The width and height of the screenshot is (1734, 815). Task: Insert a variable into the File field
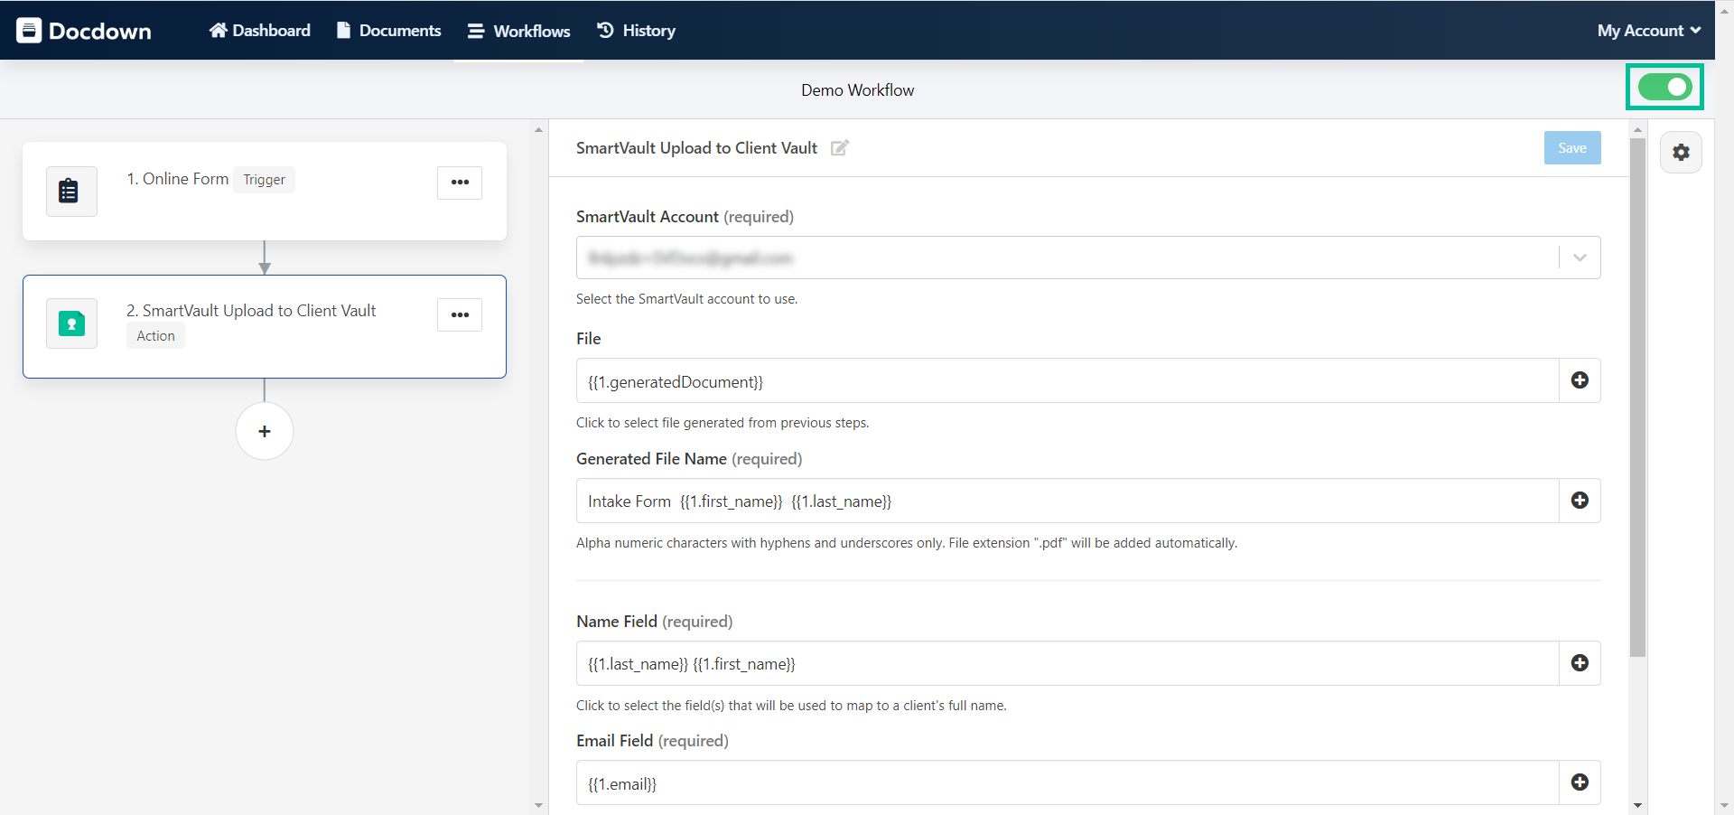coord(1580,380)
